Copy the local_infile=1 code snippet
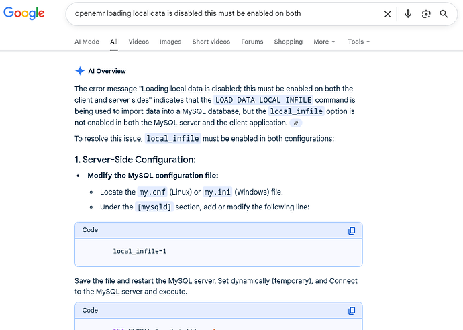 coord(352,231)
